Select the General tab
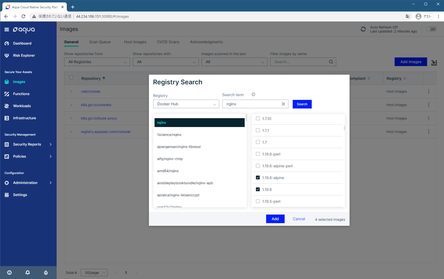The height and width of the screenshot is (279, 444). coord(71,42)
